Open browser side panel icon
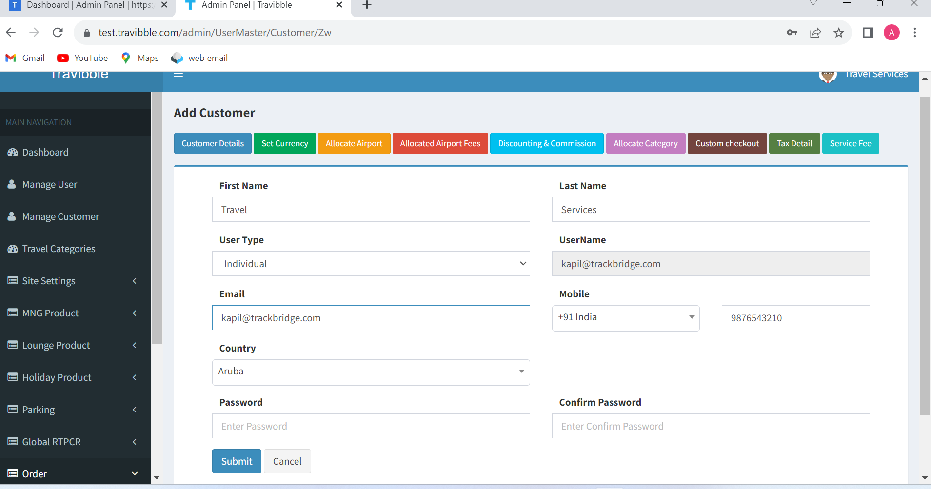Screen dimensions: 931x489 (868, 33)
